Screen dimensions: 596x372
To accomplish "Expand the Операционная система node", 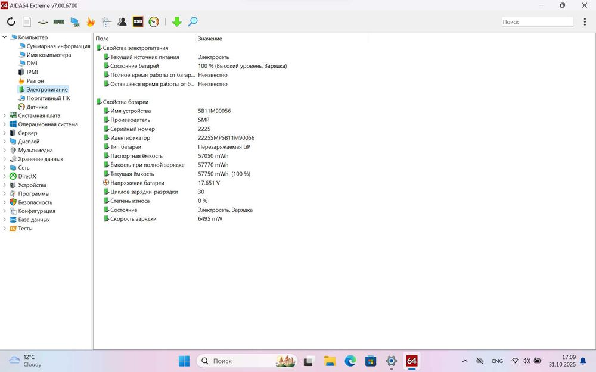I will click(5, 124).
